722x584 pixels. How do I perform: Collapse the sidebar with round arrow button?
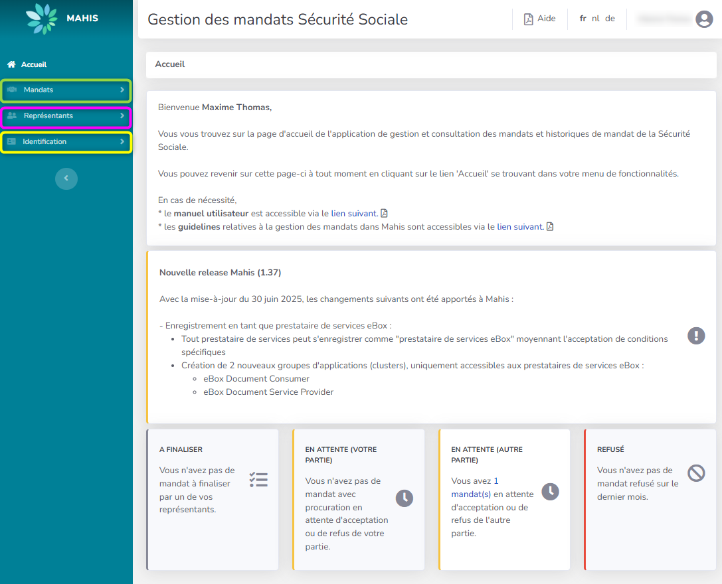click(x=66, y=179)
